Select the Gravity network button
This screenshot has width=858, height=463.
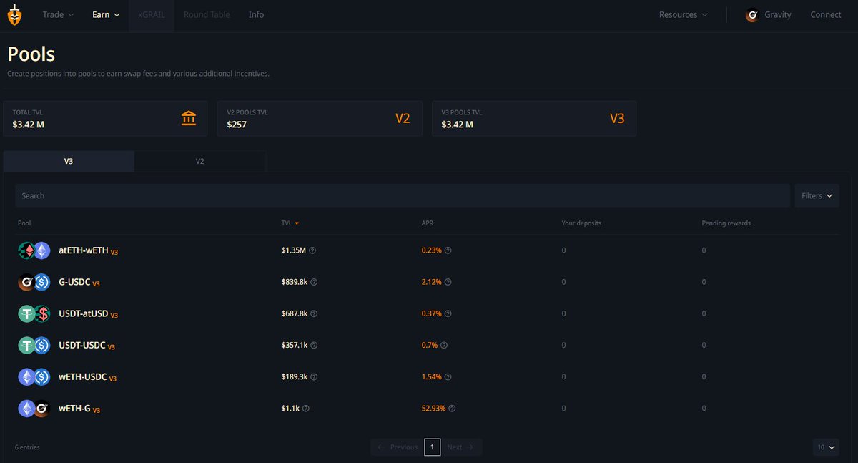769,15
